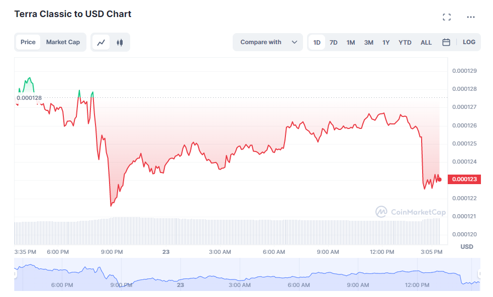Switch to line chart view icon

coord(102,43)
